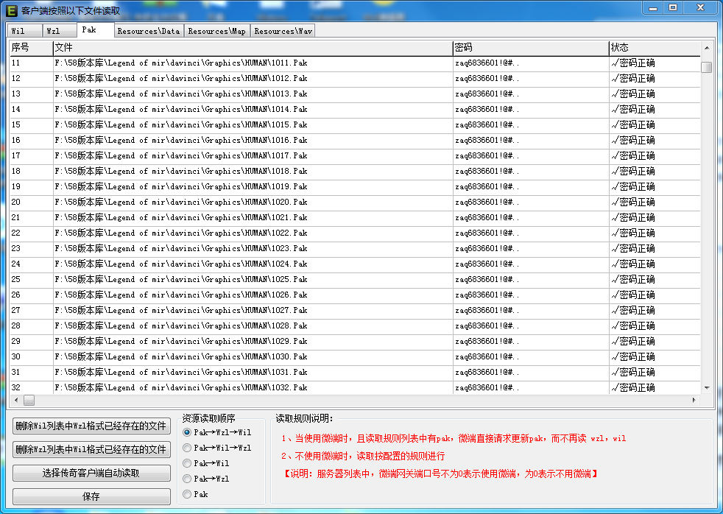This screenshot has width=723, height=514.
Task: Click the 保存 button
Action: [x=91, y=496]
